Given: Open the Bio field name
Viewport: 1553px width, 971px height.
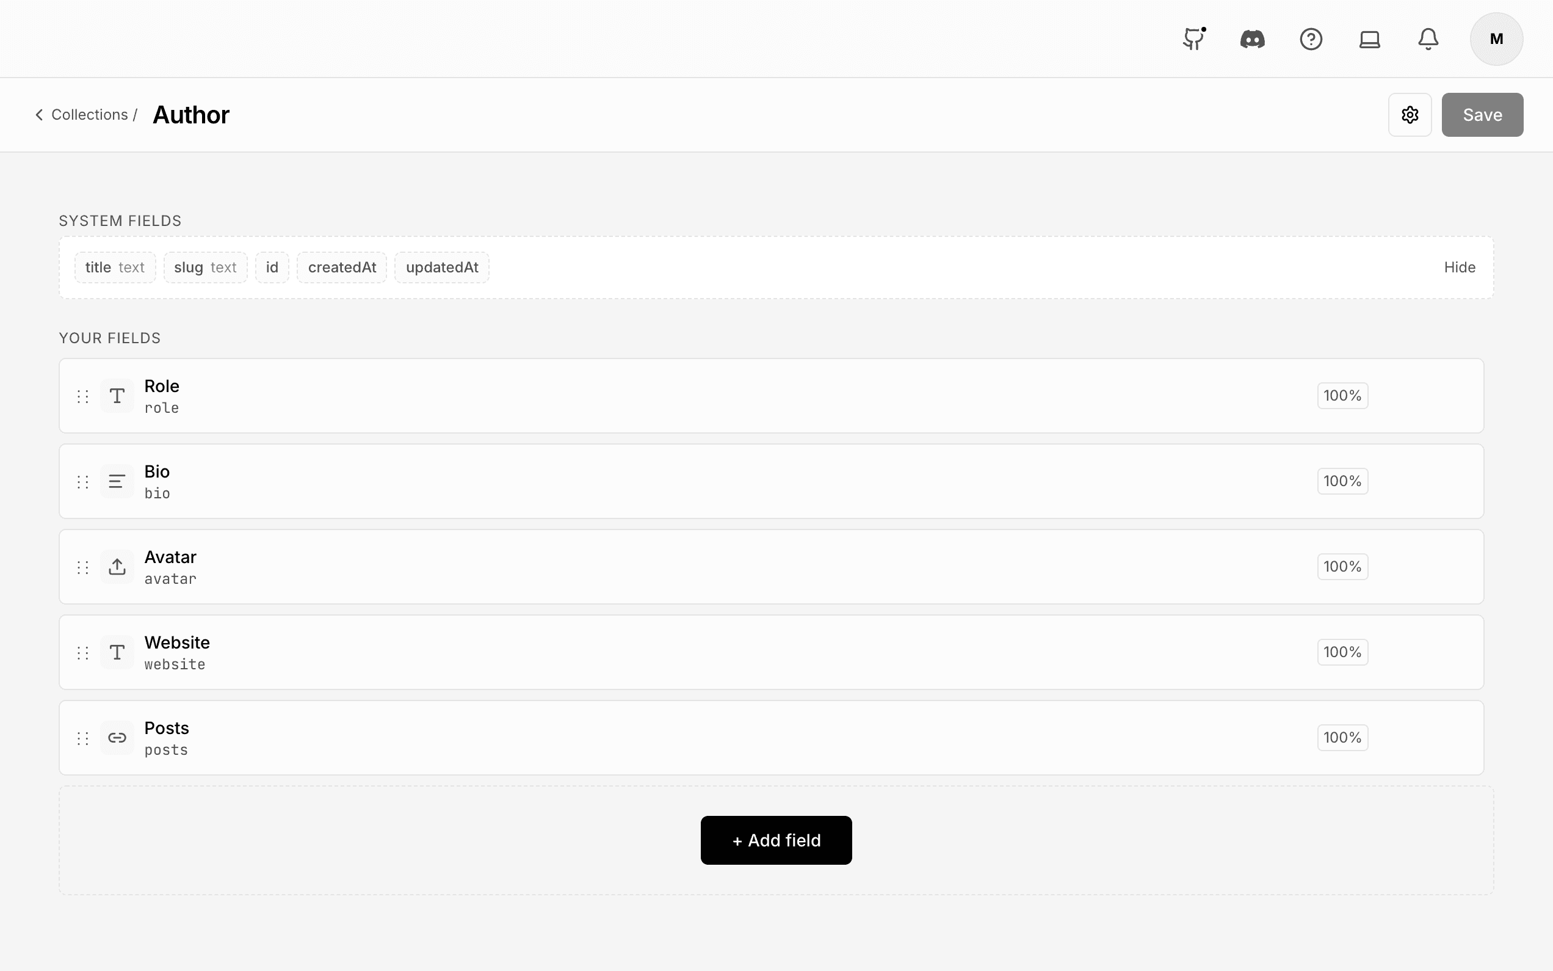Looking at the screenshot, I should [157, 471].
